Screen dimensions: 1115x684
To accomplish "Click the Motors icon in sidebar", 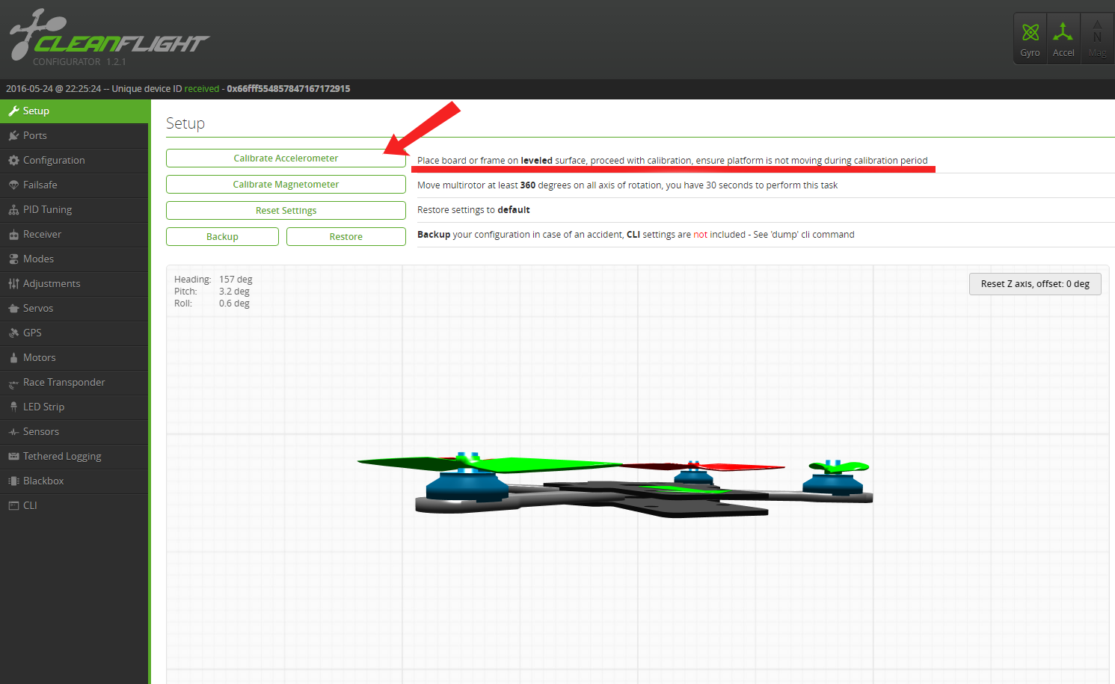I will click(13, 358).
